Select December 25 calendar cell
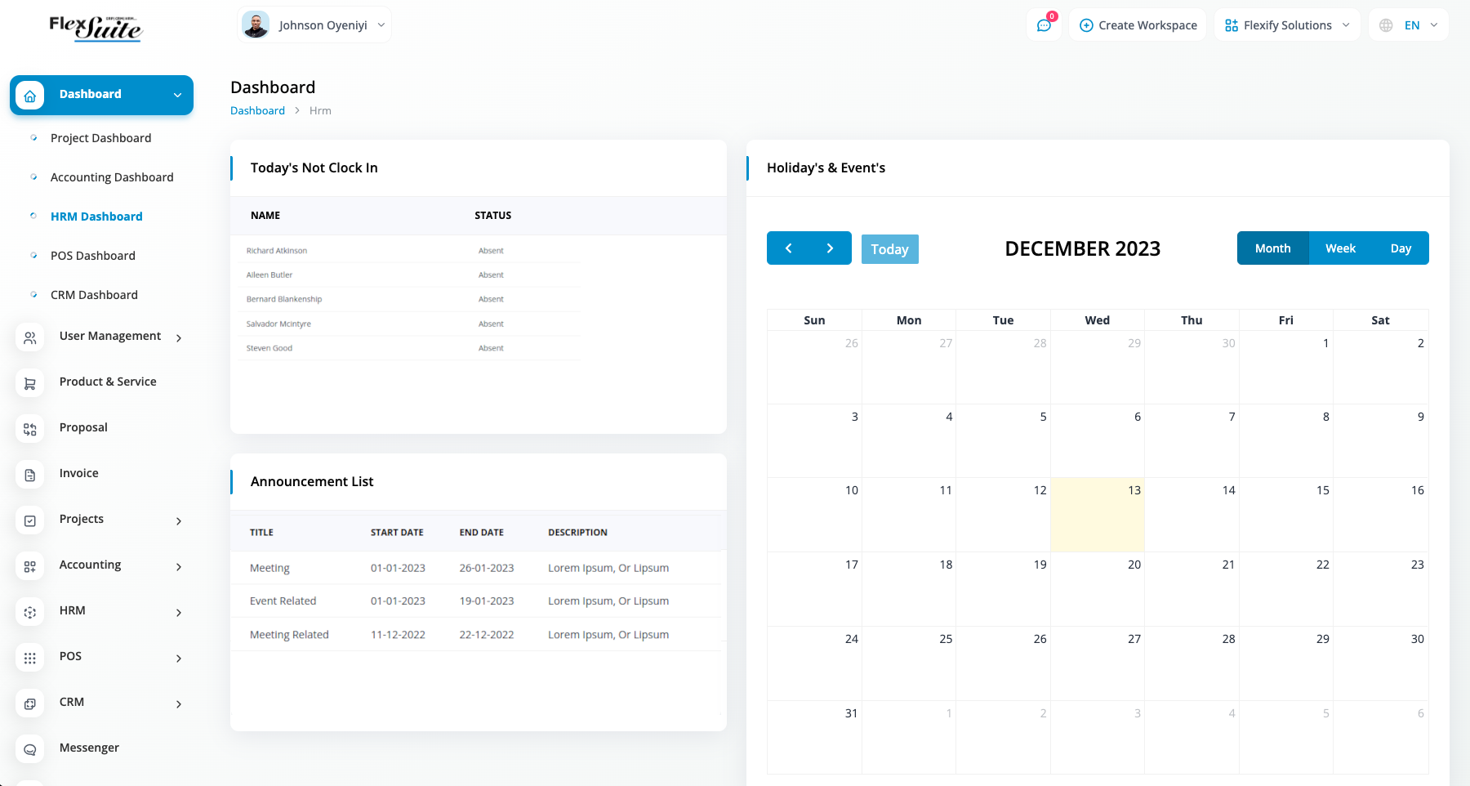 coord(908,663)
